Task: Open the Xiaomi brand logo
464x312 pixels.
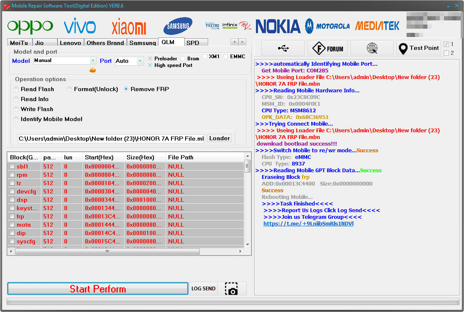Action: coord(129,26)
